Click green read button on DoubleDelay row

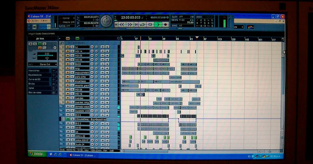point(68,119)
